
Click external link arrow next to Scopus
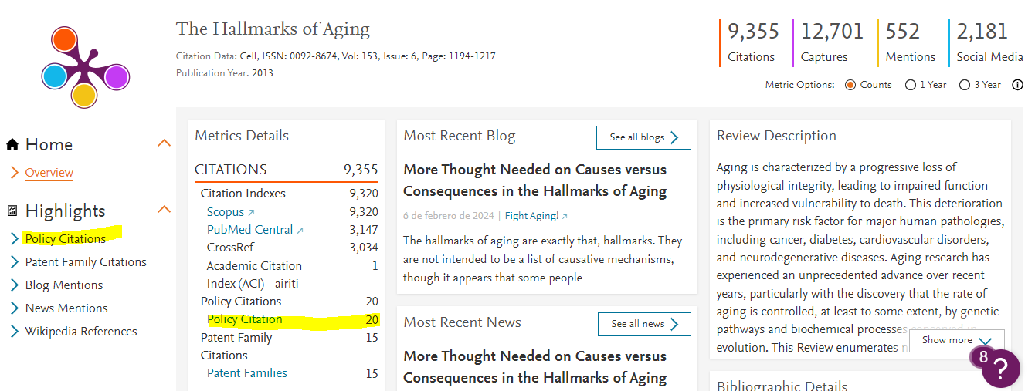pos(251,212)
